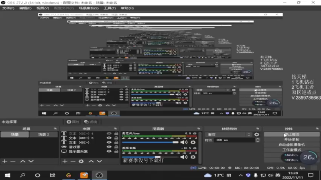Click the mixer panel vertical scrollbar
This screenshot has height=180, width=321.
(x=200, y=147)
